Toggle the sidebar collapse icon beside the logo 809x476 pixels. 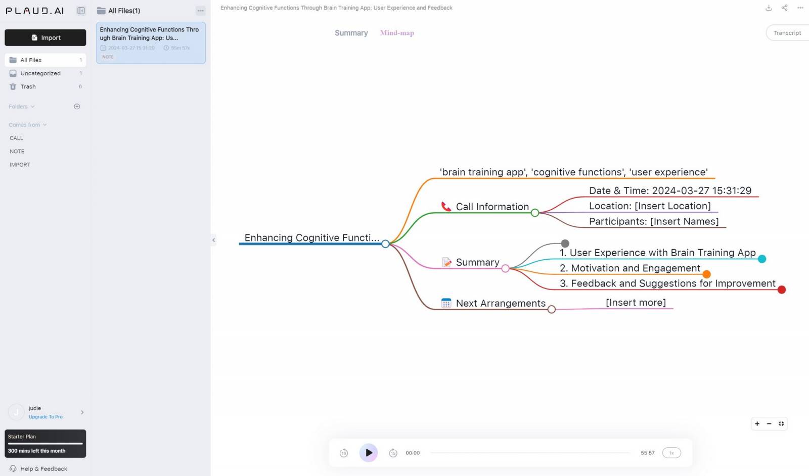[81, 11]
